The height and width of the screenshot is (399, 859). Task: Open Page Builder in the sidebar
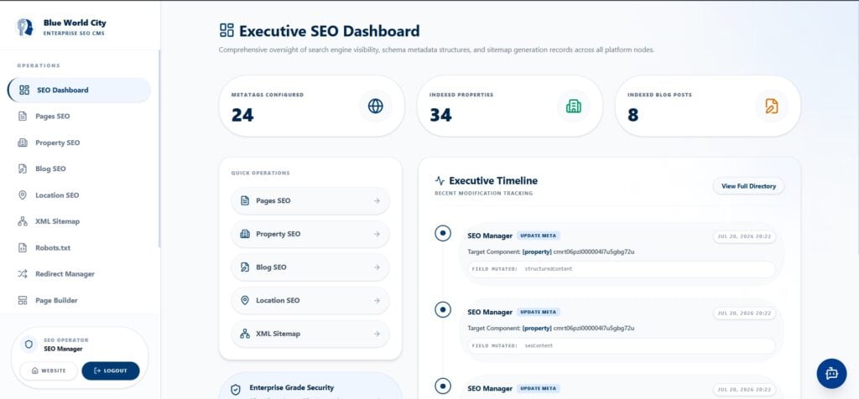point(80,300)
